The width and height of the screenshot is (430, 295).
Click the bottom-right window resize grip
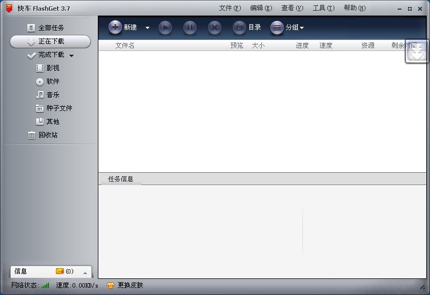point(422,287)
